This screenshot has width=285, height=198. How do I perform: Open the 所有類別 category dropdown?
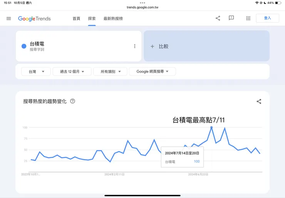coord(110,71)
